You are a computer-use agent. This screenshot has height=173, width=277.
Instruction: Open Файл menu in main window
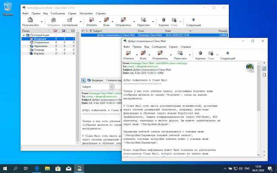click(25, 13)
